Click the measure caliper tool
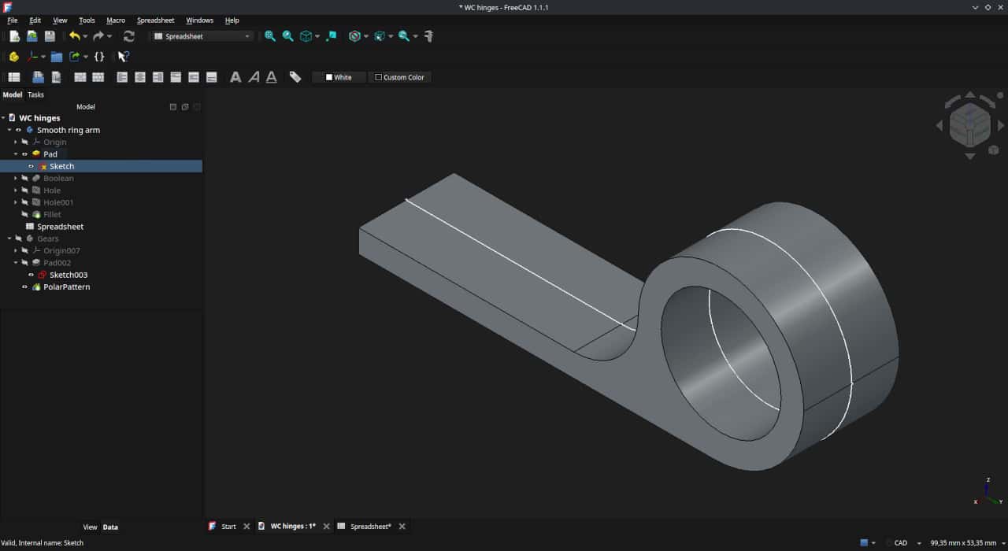 click(428, 36)
